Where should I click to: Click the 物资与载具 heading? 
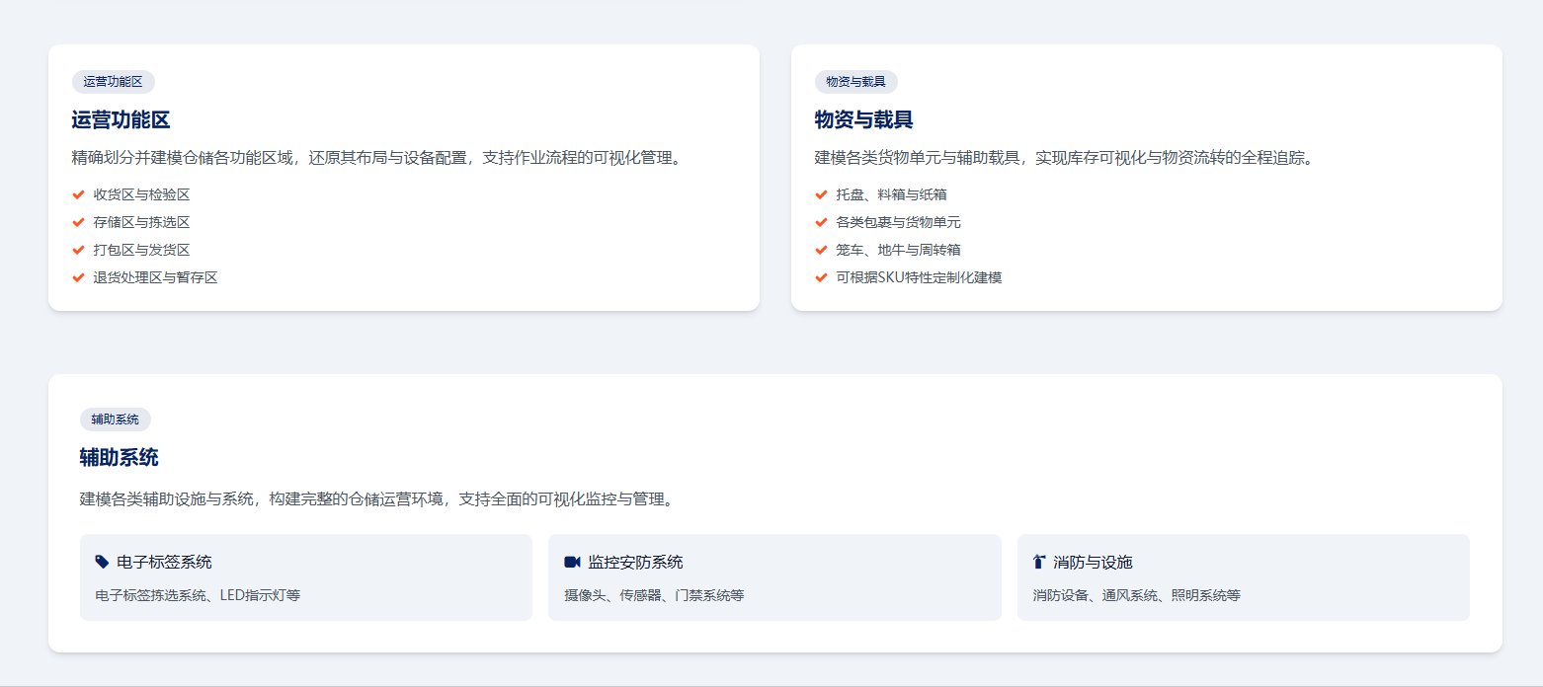click(863, 120)
